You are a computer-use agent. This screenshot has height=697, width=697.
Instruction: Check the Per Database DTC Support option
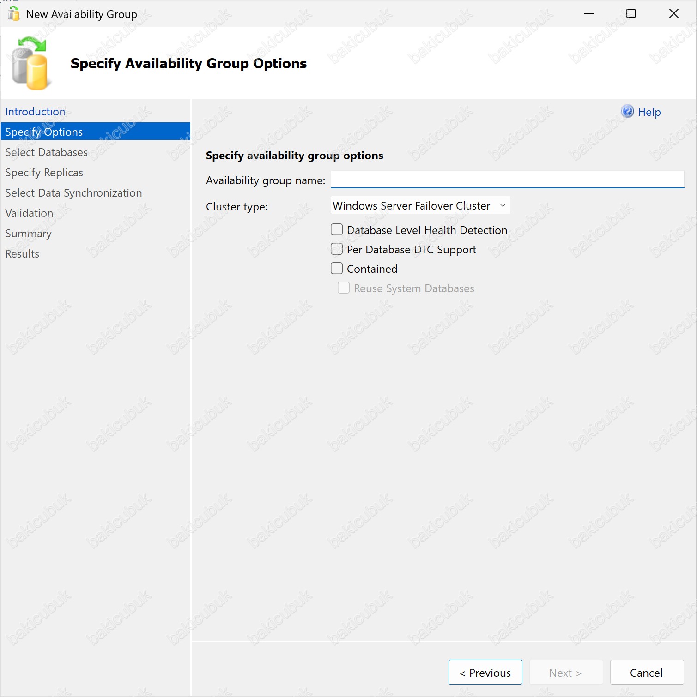[337, 249]
